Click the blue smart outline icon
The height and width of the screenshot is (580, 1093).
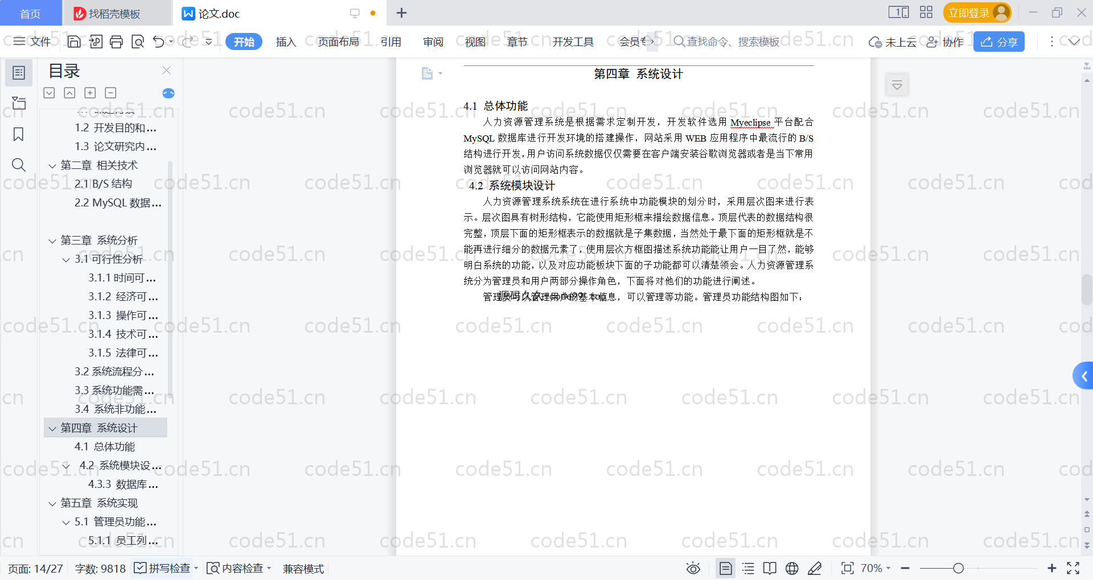point(169,93)
